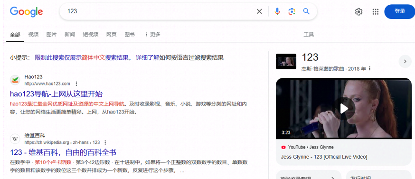Image resolution: width=415 pixels, height=179 pixels.
Task: Switch to the 视频 tab
Action: [33, 34]
